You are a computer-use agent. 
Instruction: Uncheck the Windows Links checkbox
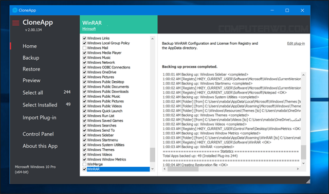pos(84,38)
